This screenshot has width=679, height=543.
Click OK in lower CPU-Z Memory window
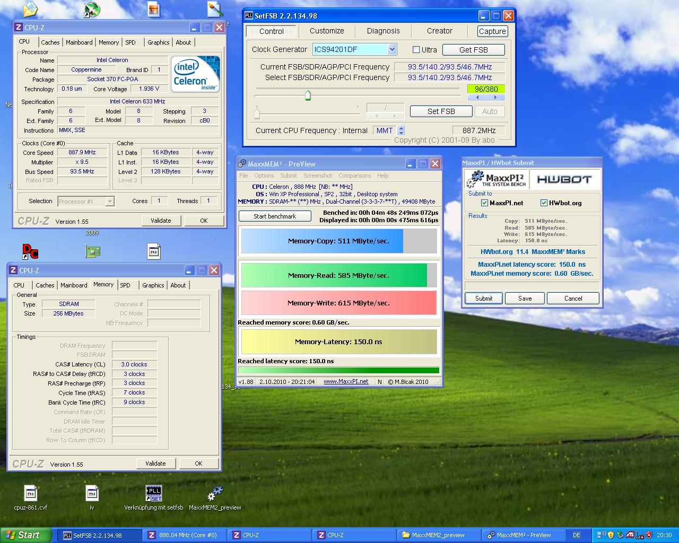pos(198,463)
